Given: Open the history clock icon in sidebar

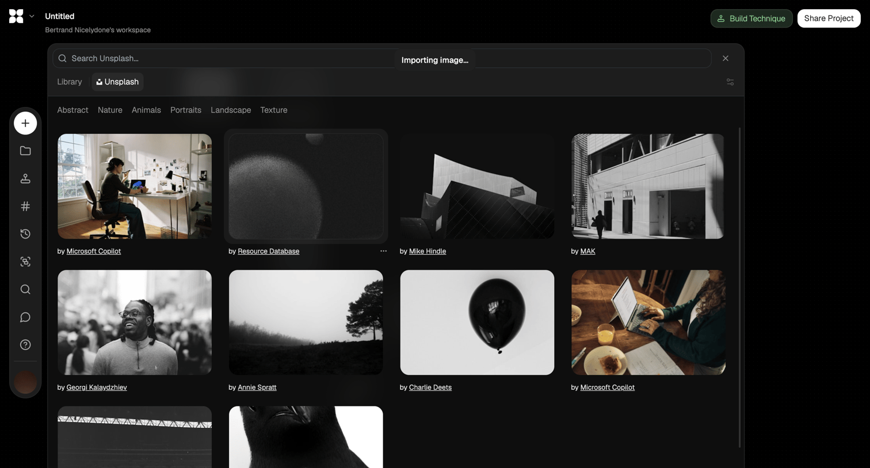Looking at the screenshot, I should tap(25, 234).
